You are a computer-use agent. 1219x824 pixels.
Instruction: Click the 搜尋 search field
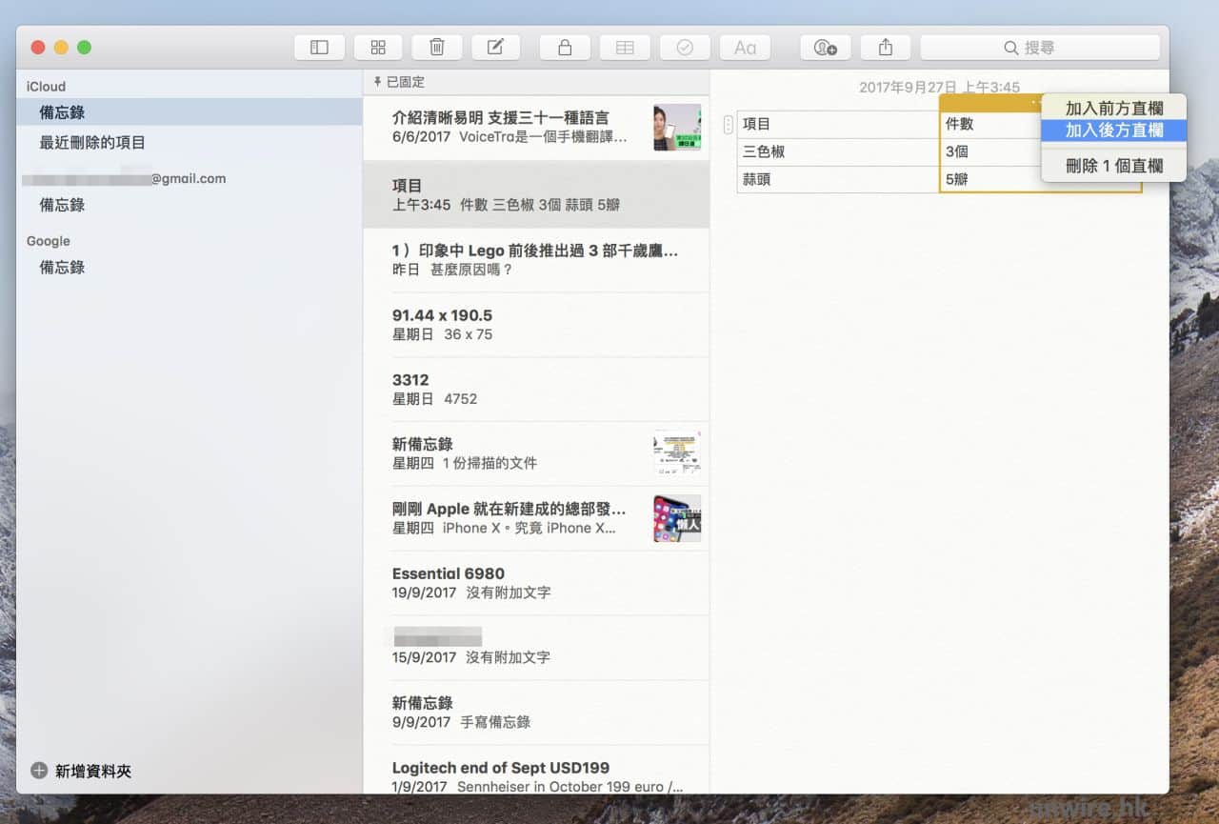1039,48
